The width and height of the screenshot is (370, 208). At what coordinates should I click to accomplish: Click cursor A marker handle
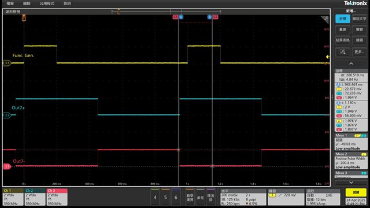(181, 17)
